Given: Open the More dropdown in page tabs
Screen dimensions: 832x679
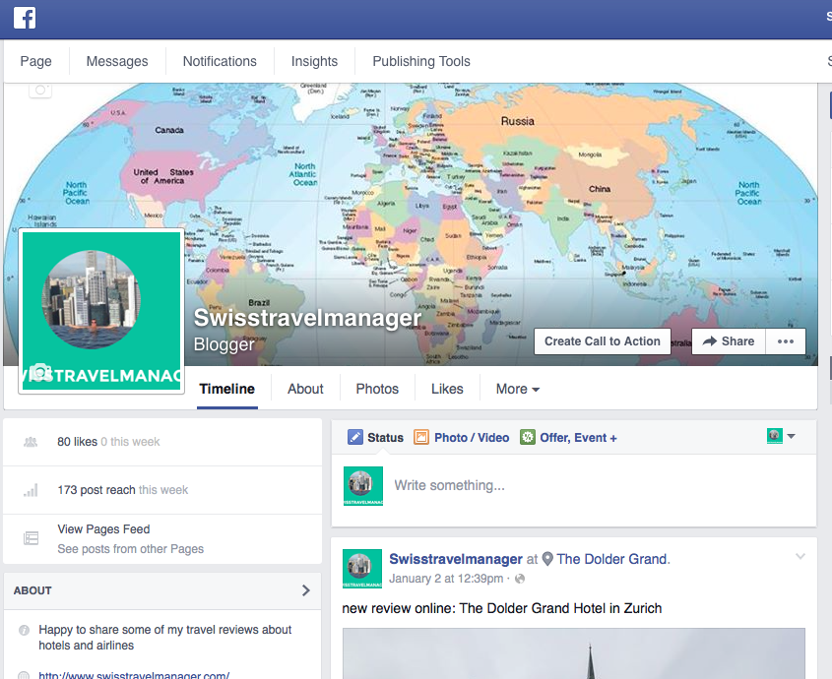Looking at the screenshot, I should coord(517,389).
